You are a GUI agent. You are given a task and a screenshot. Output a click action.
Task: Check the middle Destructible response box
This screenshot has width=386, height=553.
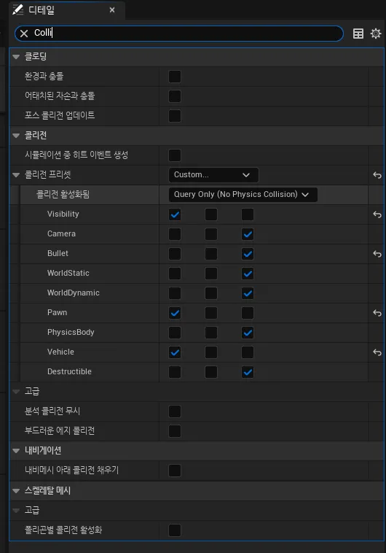[x=211, y=372]
